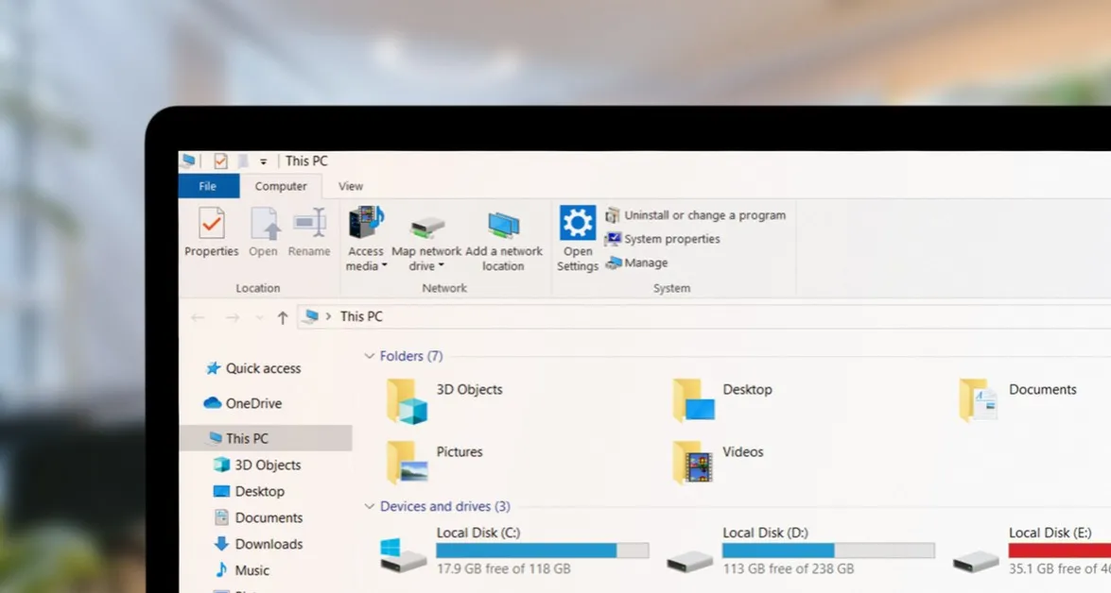Click the Local Disk (C:) usage bar
This screenshot has width=1111, height=593.
[x=543, y=551]
